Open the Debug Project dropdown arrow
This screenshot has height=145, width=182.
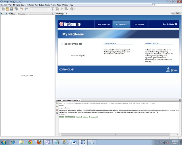point(69,9)
